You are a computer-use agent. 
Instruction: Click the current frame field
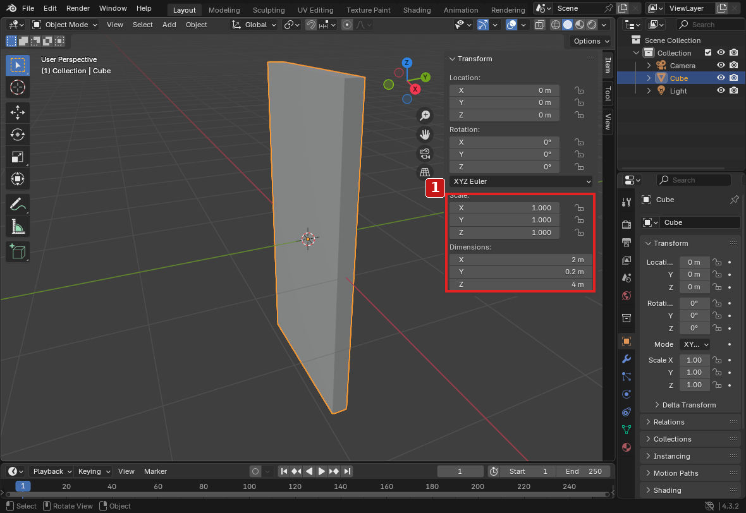pyautogui.click(x=460, y=471)
